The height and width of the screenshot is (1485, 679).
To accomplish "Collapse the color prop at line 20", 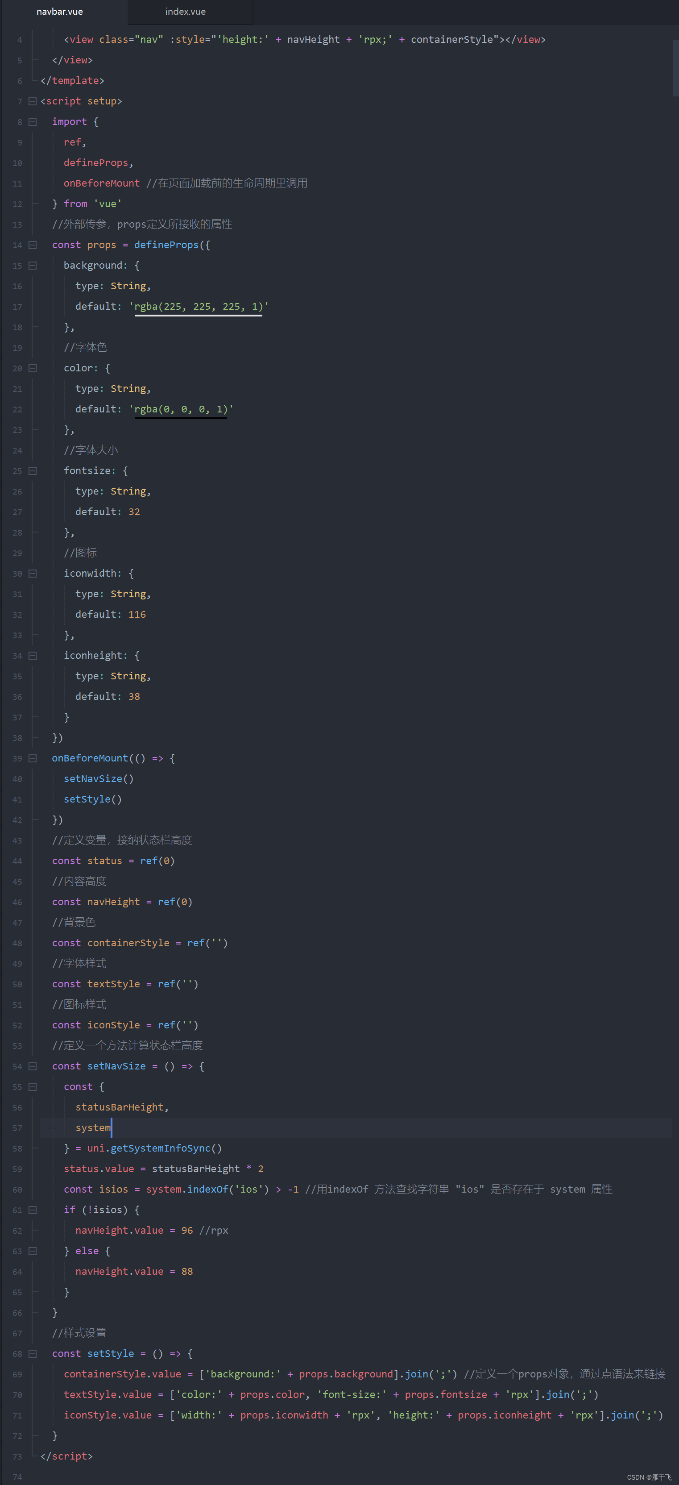I will pos(33,368).
